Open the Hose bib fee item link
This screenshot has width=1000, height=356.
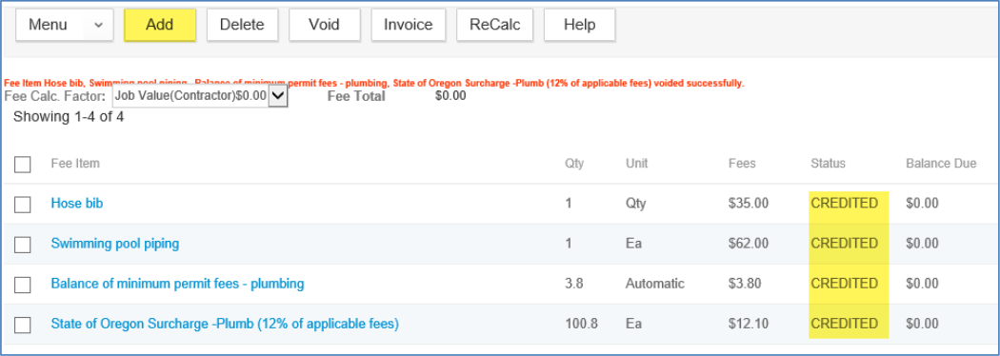pyautogui.click(x=76, y=203)
